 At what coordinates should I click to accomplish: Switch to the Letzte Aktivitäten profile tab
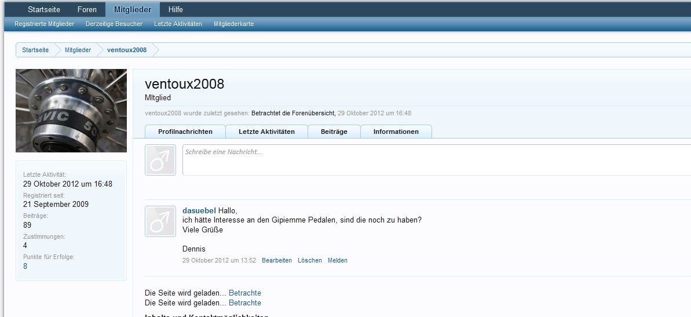tap(266, 132)
